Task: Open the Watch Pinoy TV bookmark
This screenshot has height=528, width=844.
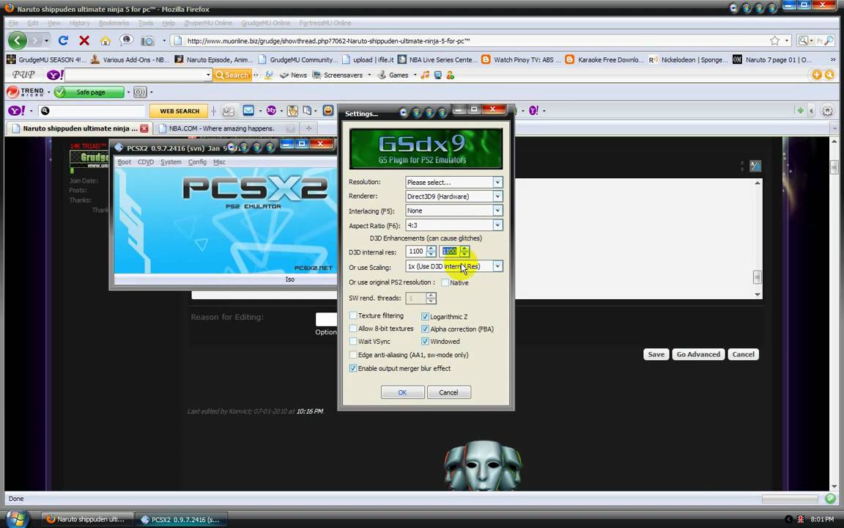Action: click(521, 60)
